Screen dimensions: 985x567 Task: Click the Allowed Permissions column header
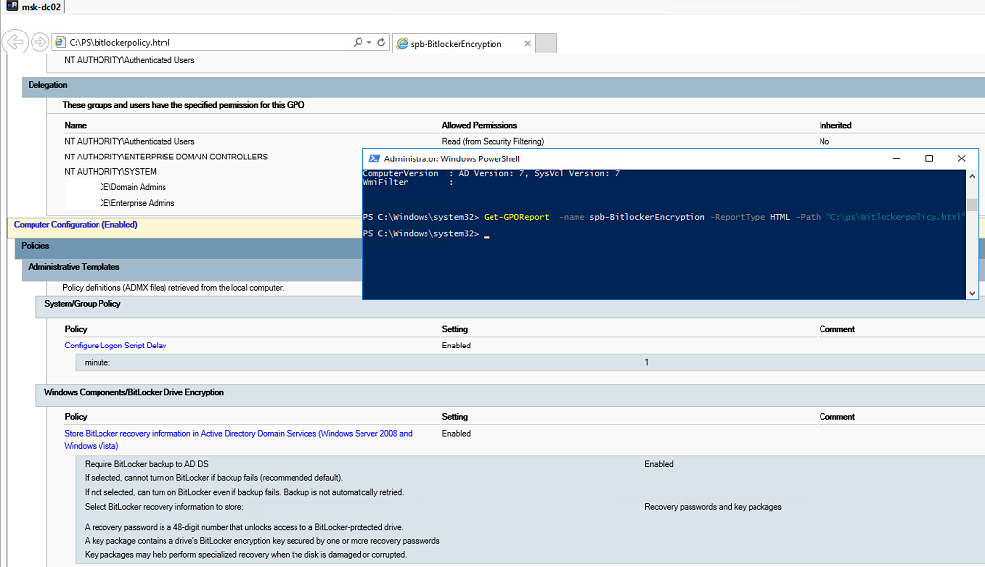pyautogui.click(x=480, y=126)
